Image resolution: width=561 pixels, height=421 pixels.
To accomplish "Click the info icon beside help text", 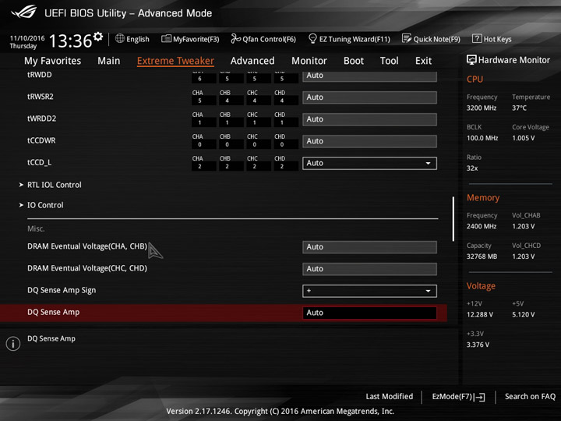I will pyautogui.click(x=13, y=344).
